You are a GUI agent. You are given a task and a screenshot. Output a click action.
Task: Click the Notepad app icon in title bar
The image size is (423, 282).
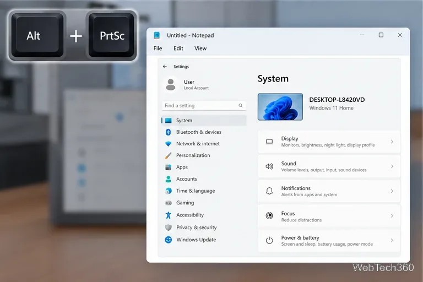pos(157,35)
